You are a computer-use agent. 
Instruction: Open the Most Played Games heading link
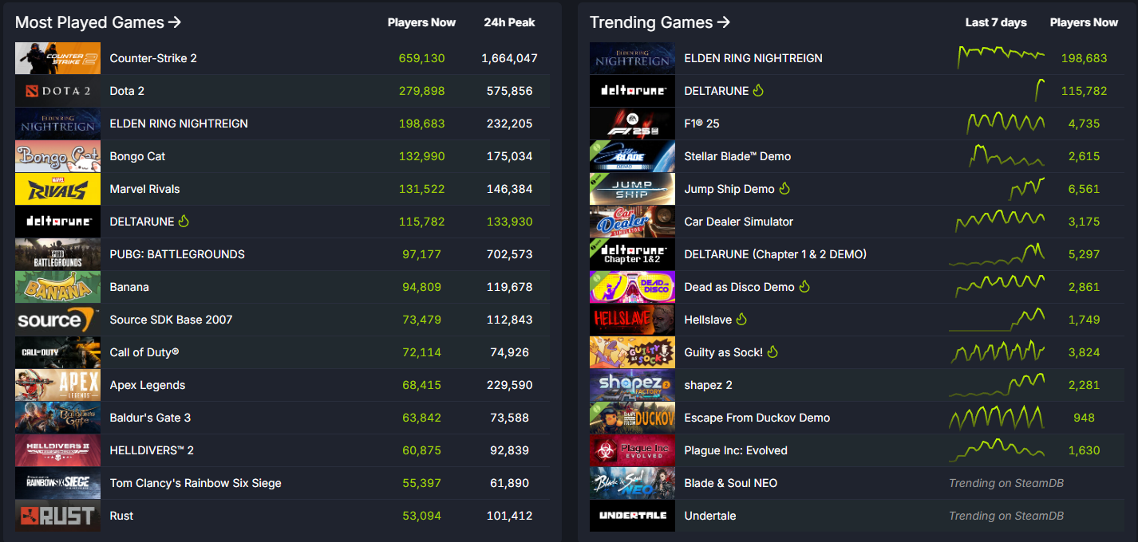click(98, 22)
